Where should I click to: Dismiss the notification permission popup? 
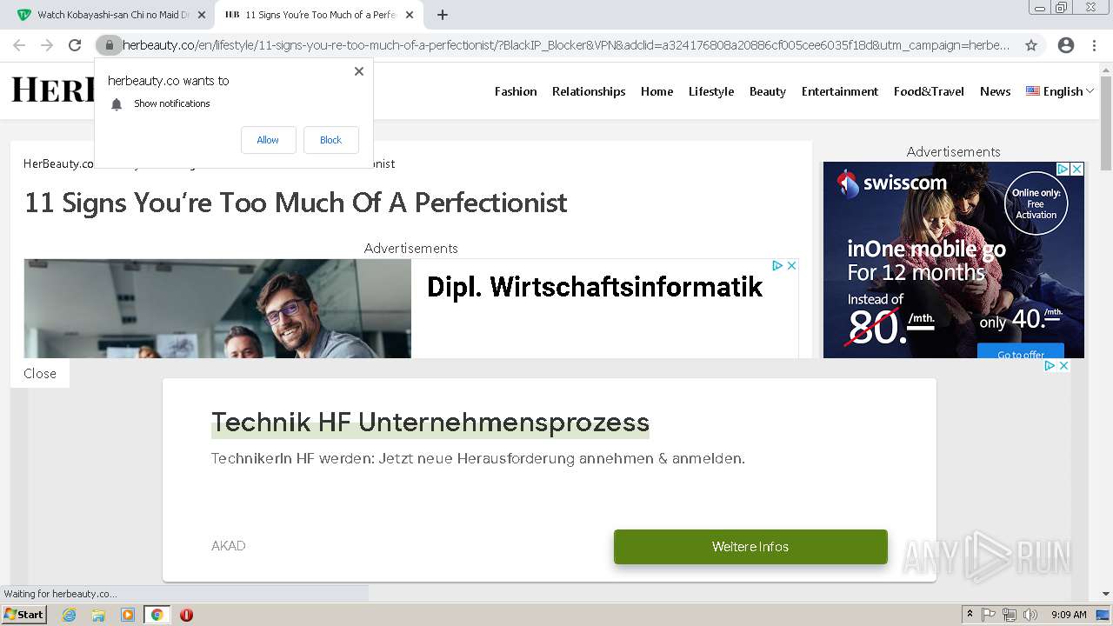click(x=359, y=71)
